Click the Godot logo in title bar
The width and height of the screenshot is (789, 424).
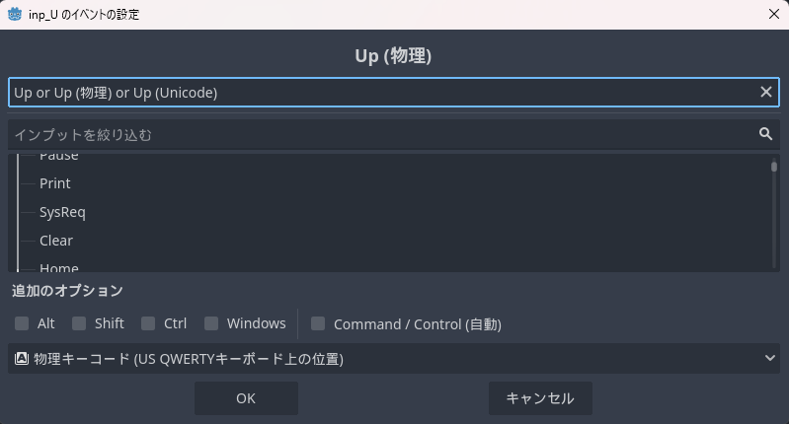15,14
